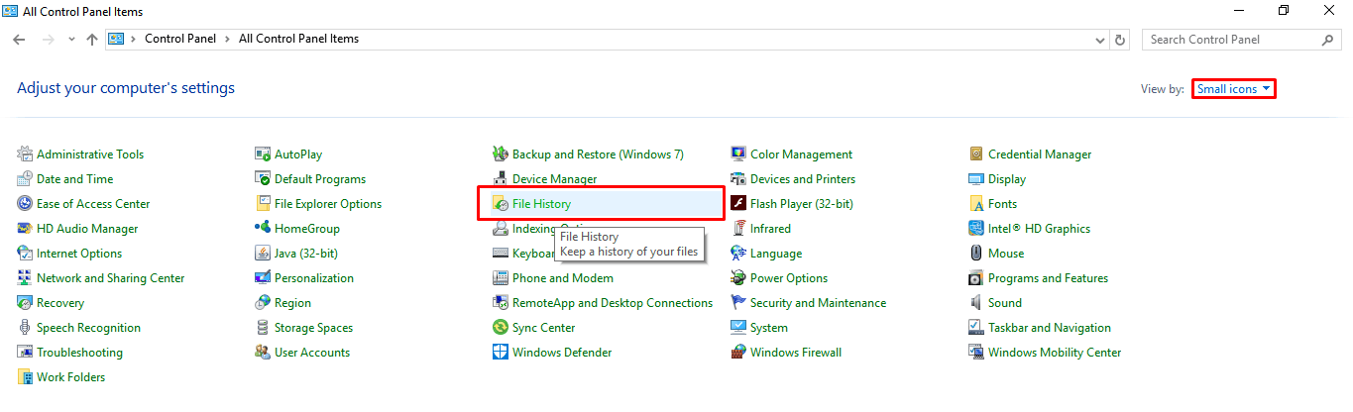
Task: Open the HomeGroup link
Action: click(x=307, y=229)
